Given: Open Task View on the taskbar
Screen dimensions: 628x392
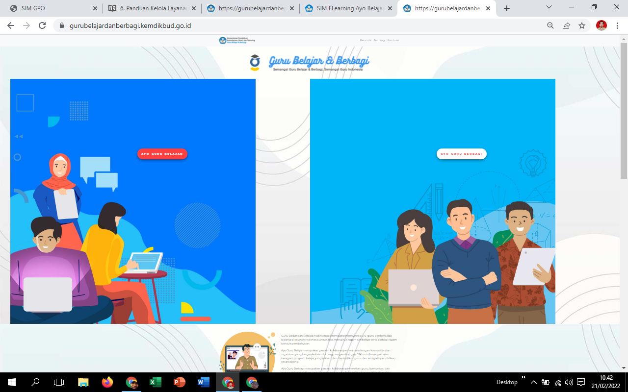Looking at the screenshot, I should pos(59,382).
